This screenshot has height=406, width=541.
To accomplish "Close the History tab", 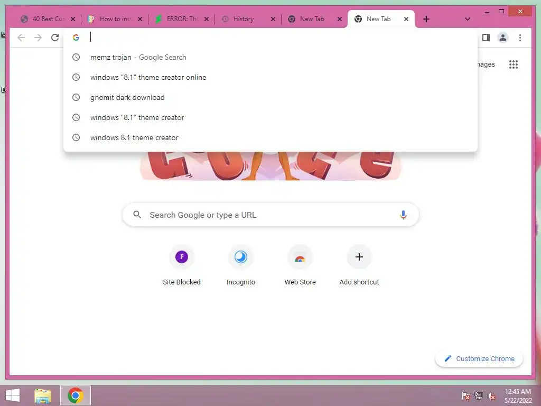I will tap(273, 19).
